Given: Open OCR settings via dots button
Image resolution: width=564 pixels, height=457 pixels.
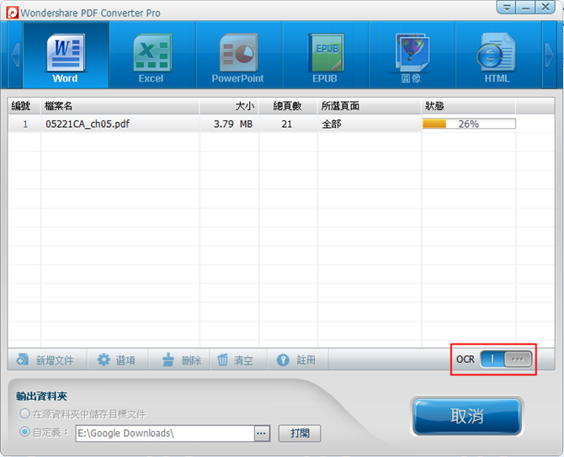Looking at the screenshot, I should click(518, 359).
